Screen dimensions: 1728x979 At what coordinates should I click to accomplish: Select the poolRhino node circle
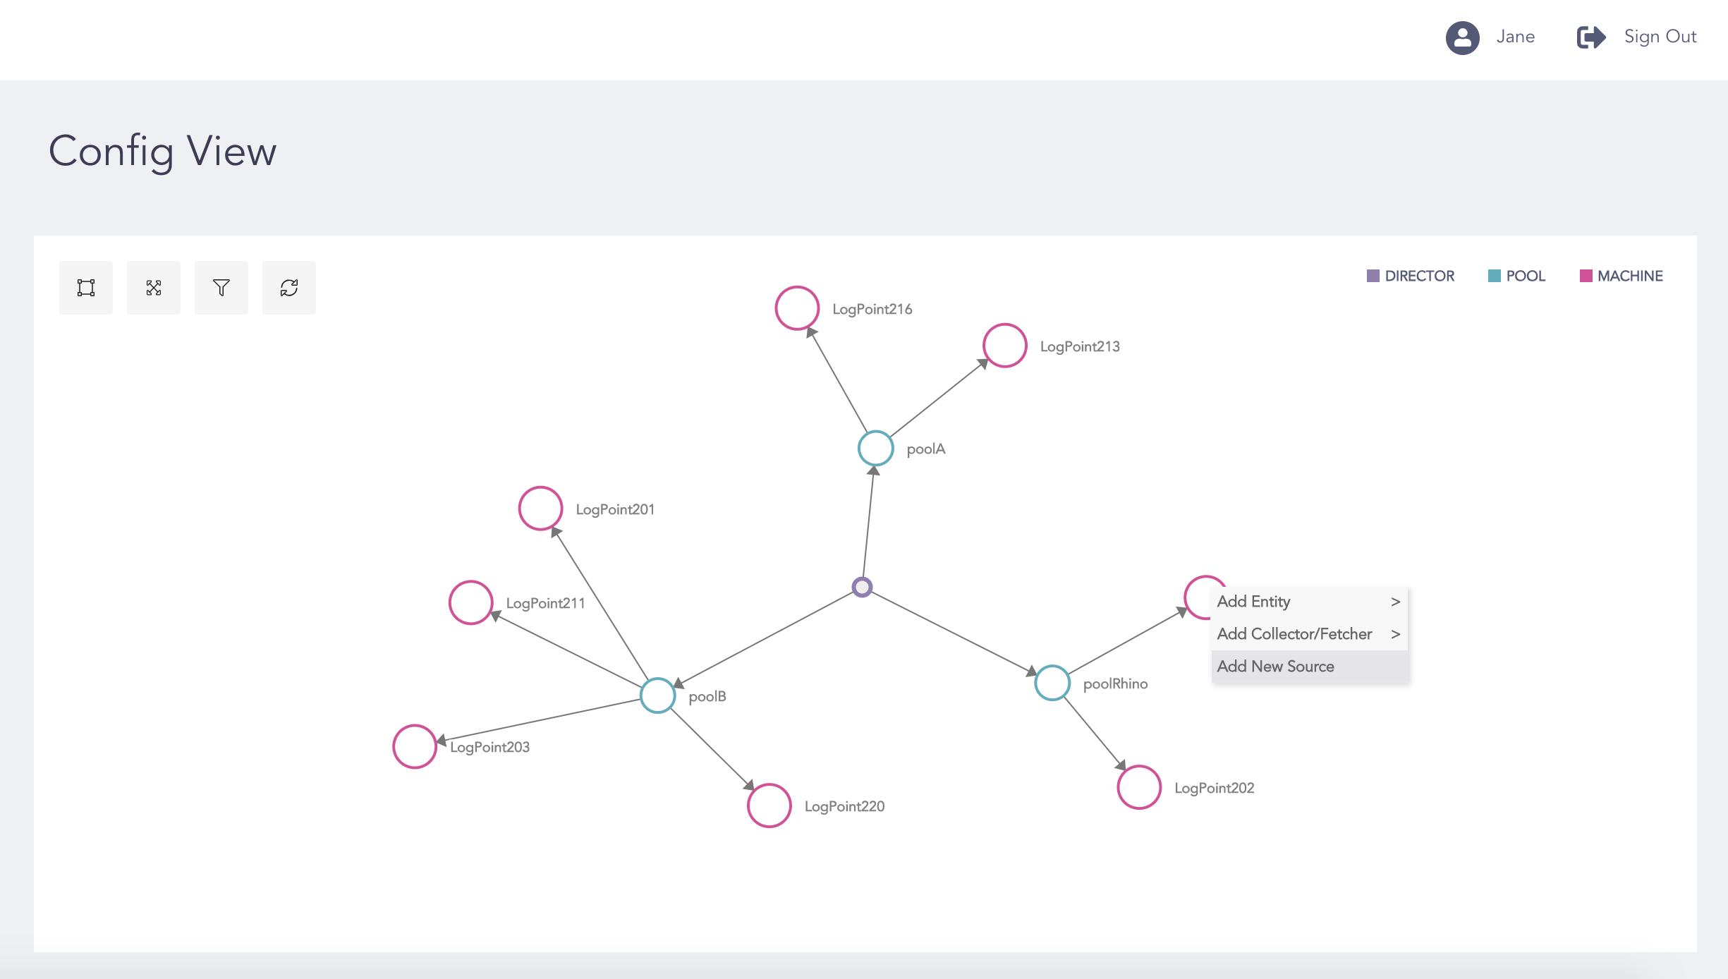click(1052, 683)
